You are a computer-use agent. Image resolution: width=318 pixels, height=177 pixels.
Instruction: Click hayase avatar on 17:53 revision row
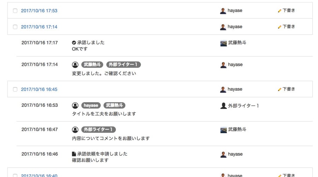tap(223, 11)
